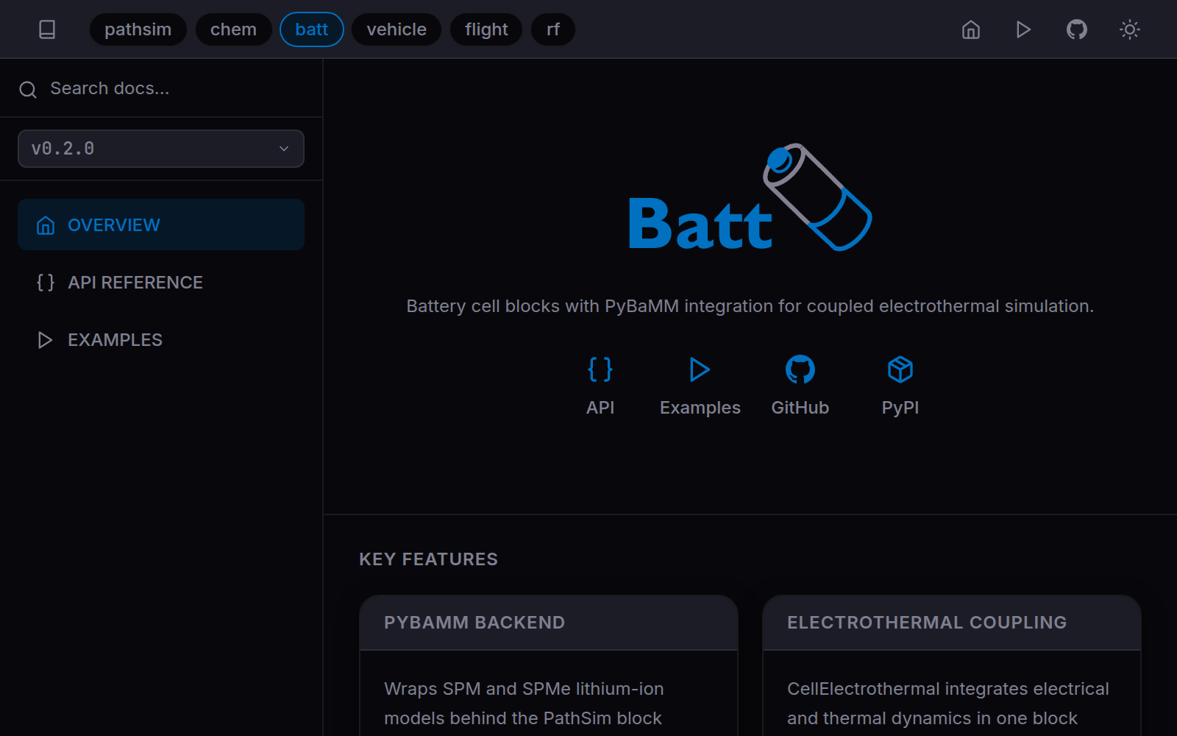This screenshot has height=736, width=1177.
Task: Open the Examples link label
Action: (x=700, y=408)
